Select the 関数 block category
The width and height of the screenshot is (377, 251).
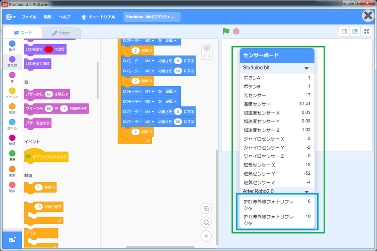click(x=12, y=187)
